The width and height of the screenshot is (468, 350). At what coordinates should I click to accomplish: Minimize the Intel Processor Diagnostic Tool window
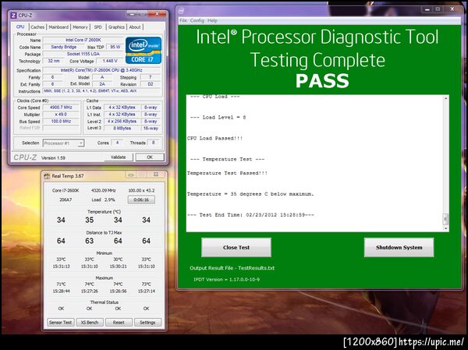427,9
